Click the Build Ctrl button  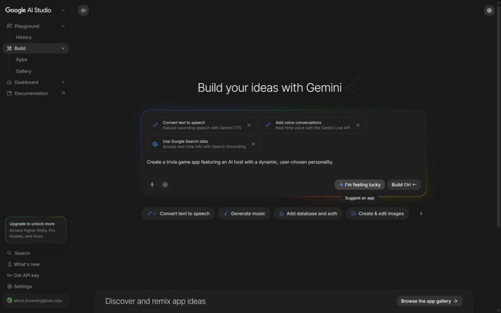(404, 184)
